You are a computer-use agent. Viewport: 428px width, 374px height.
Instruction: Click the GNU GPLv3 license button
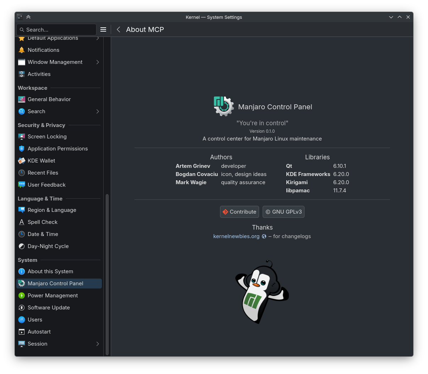pos(284,212)
